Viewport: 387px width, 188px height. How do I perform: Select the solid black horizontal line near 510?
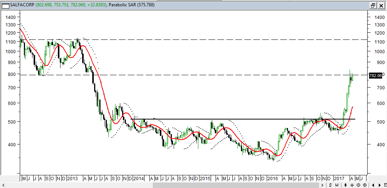tap(243, 119)
